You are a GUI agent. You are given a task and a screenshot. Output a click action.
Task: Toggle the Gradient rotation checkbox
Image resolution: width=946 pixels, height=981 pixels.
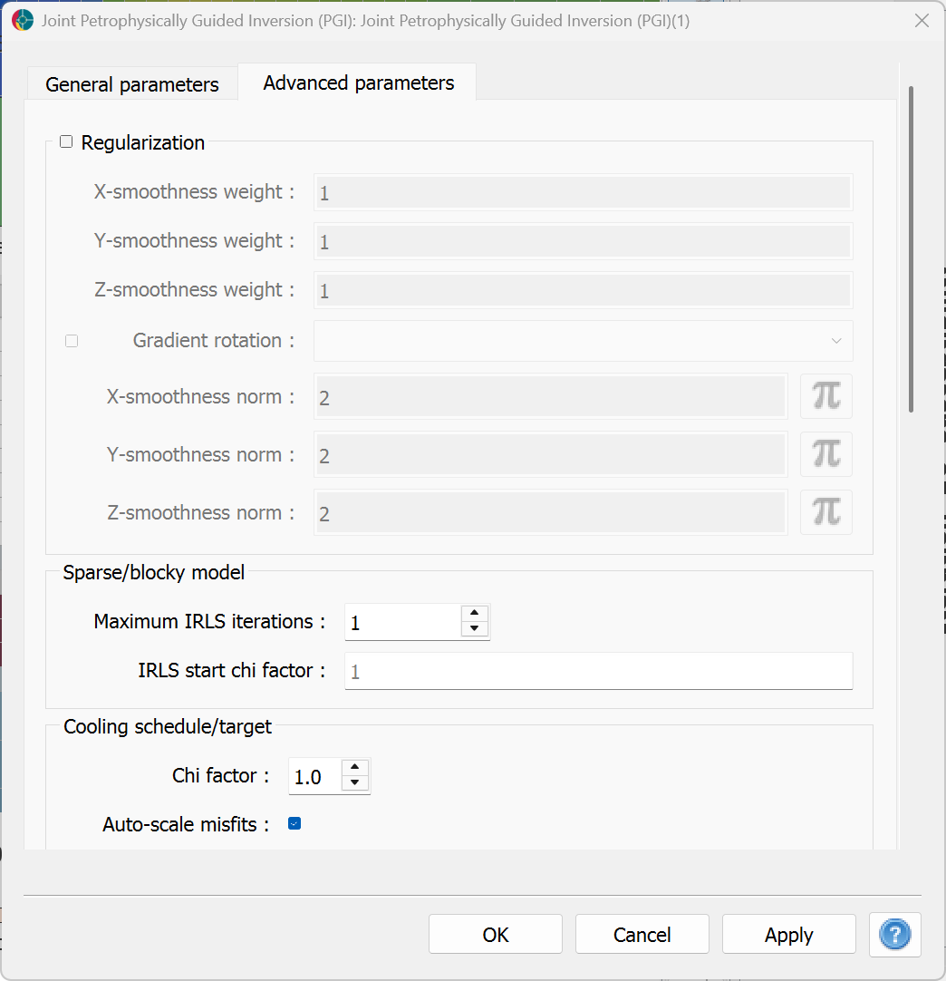[72, 341]
